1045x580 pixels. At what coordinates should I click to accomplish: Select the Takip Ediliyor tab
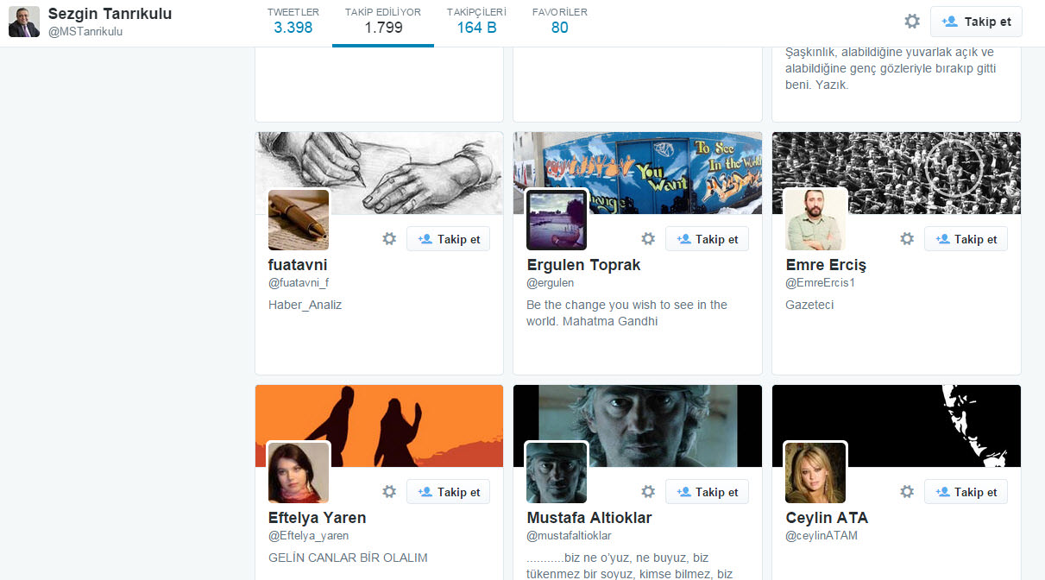click(x=383, y=21)
